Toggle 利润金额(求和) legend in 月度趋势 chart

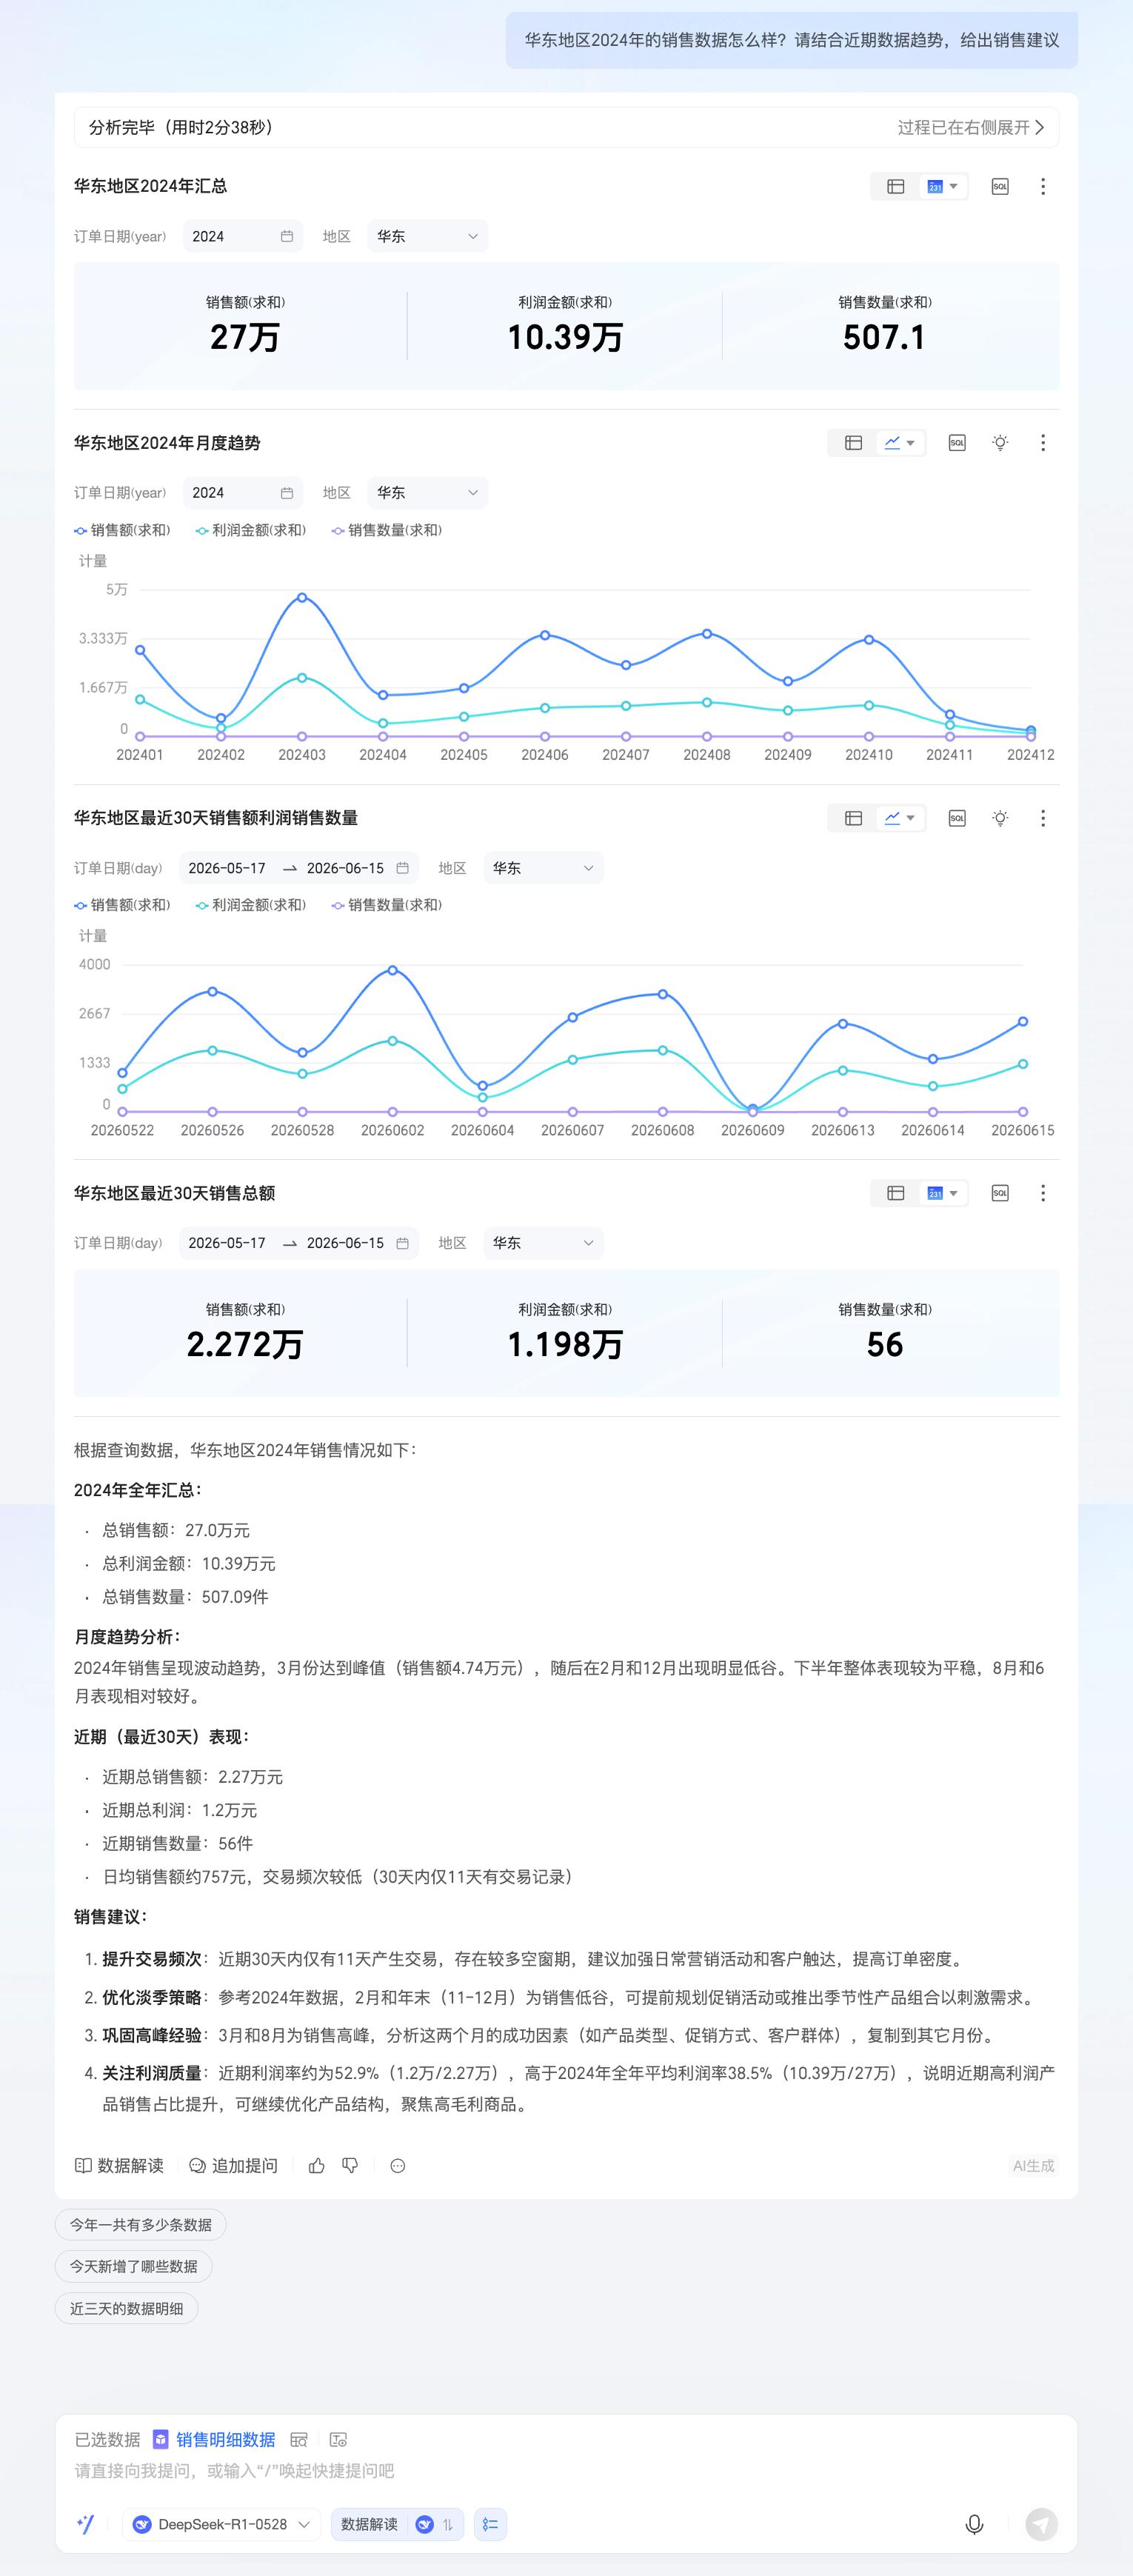(250, 530)
